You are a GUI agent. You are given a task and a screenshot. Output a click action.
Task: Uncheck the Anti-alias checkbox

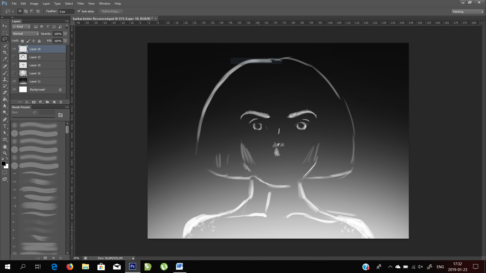[79, 11]
